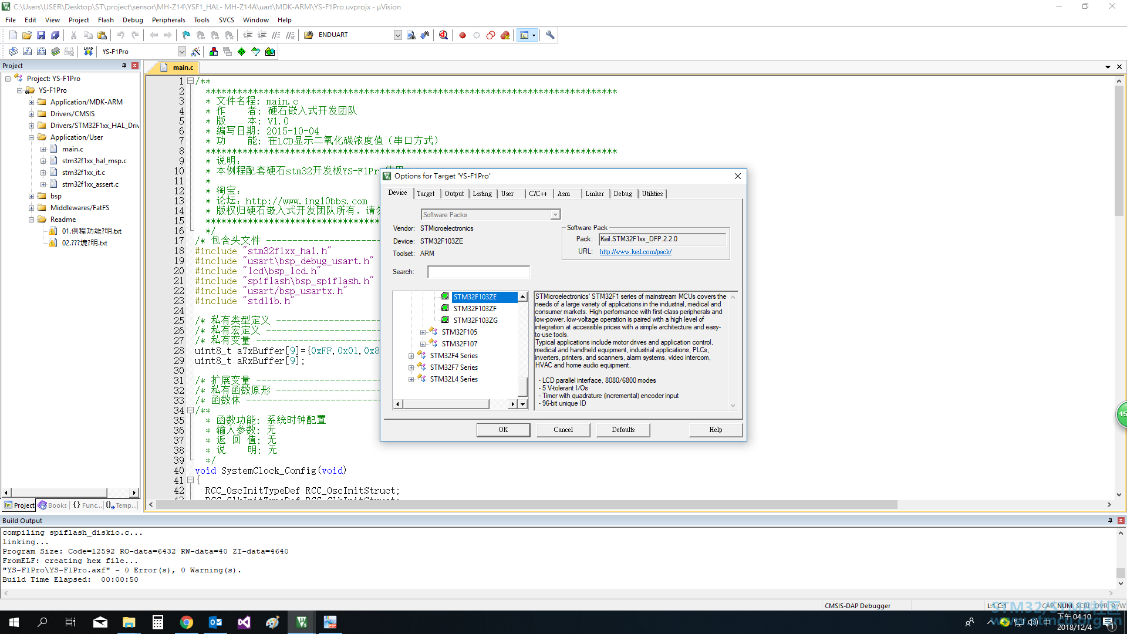
Task: Expand the Drivers/CMSIS folder
Action: click(x=32, y=114)
